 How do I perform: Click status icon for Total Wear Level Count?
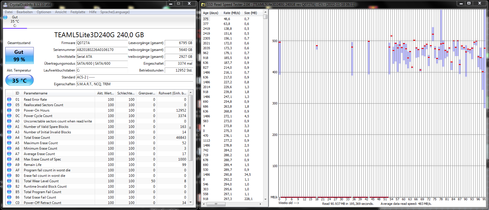tap(9, 181)
